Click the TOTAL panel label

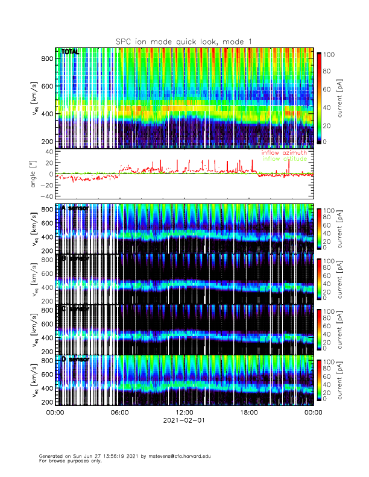[x=70, y=52]
